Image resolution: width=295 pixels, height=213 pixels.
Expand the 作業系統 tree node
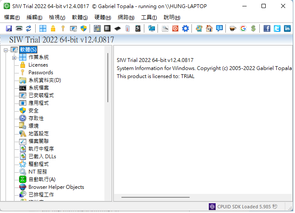pos(14,58)
